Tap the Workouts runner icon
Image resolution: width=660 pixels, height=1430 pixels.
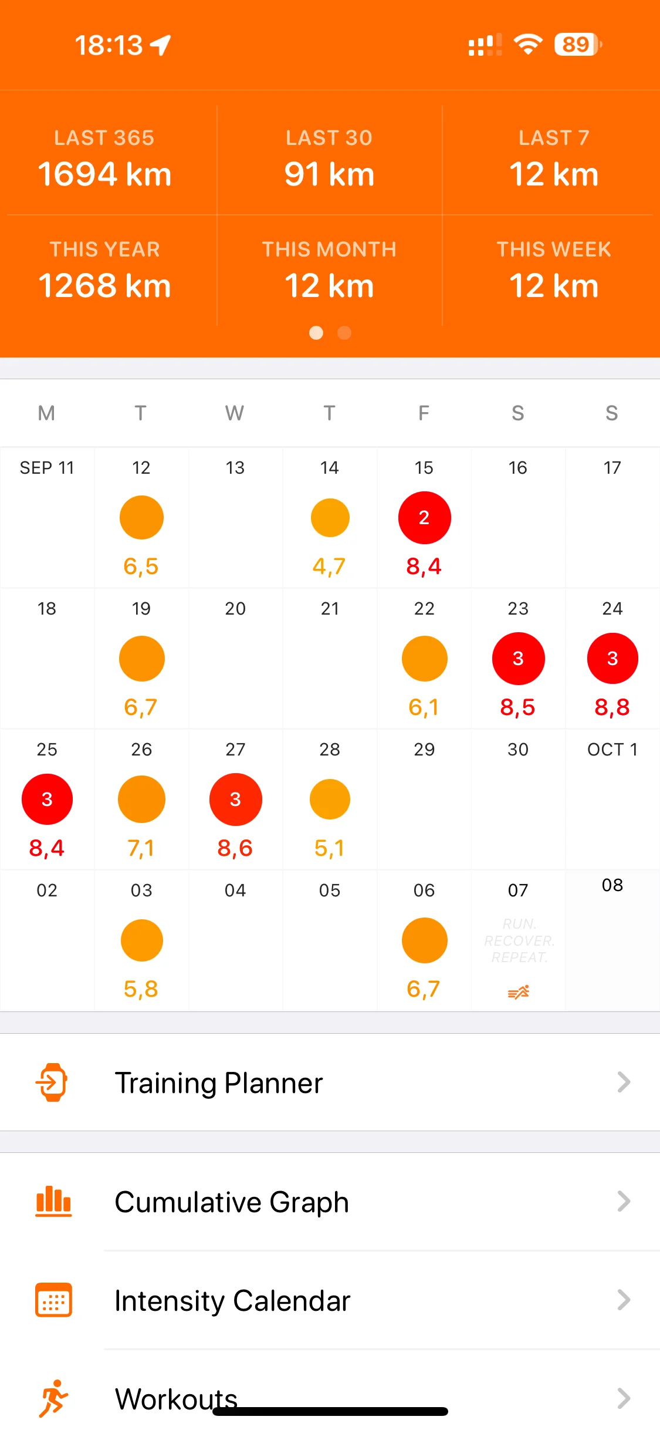tap(53, 1398)
